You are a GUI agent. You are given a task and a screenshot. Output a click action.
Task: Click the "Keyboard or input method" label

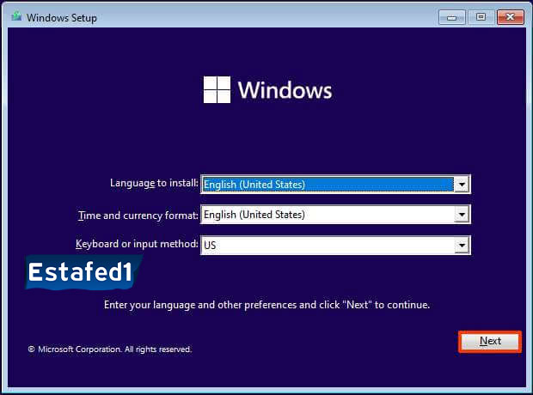tap(137, 244)
